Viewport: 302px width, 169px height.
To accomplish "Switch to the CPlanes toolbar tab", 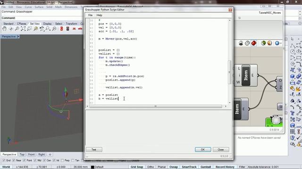I will (22, 24).
